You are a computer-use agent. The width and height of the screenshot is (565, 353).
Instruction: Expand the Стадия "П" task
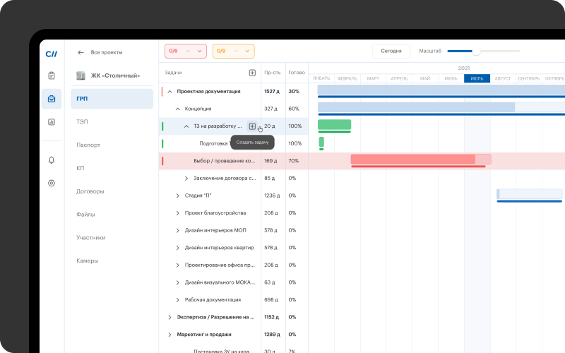[x=178, y=196]
